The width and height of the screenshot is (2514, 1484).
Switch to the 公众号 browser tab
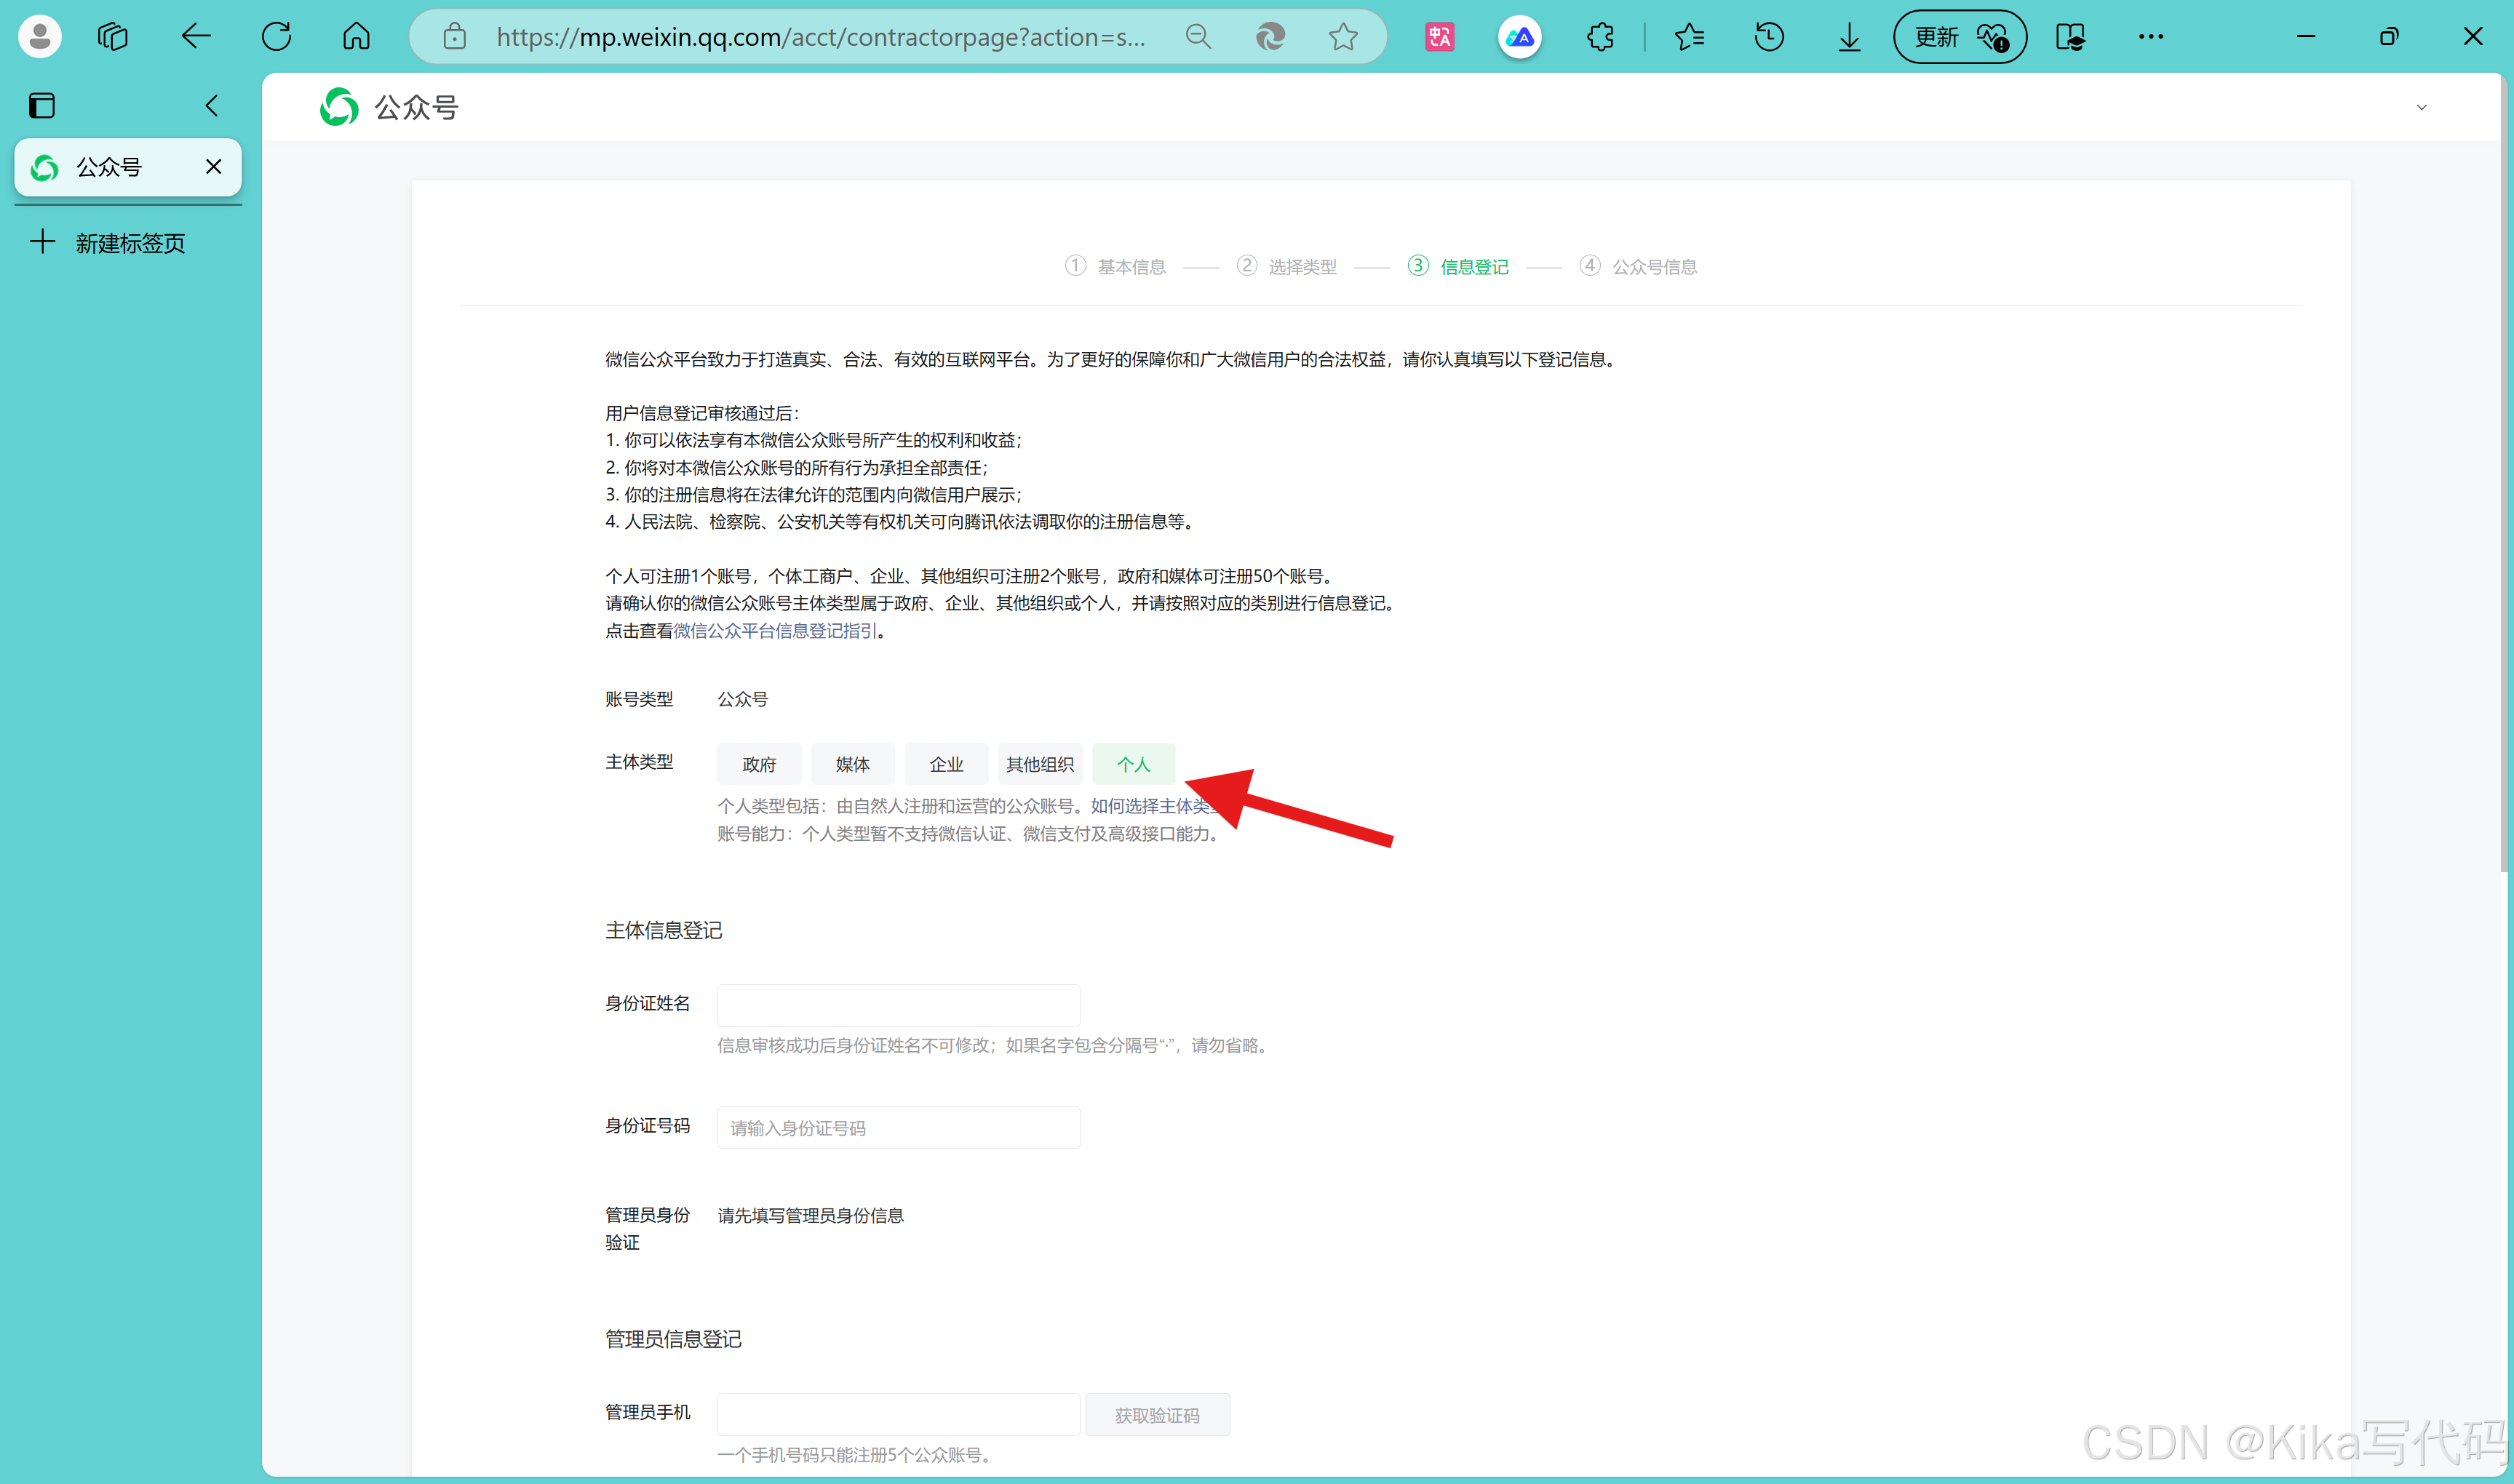pyautogui.click(x=110, y=167)
